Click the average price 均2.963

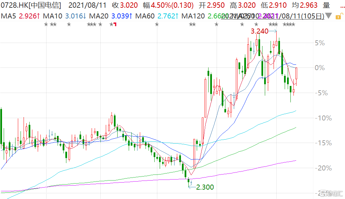pyautogui.click(x=305, y=5)
